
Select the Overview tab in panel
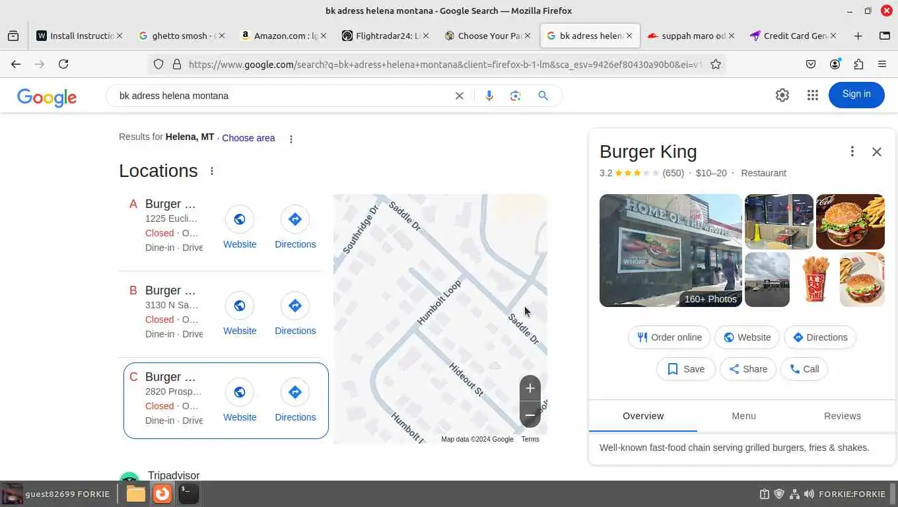[x=643, y=416]
